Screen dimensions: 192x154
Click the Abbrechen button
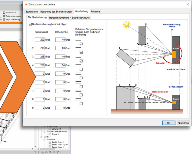[x=183, y=123]
